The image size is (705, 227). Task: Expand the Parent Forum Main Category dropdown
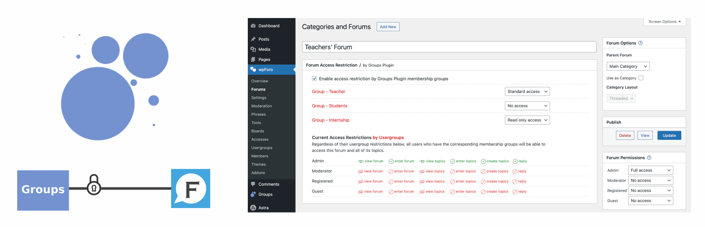coord(628,66)
